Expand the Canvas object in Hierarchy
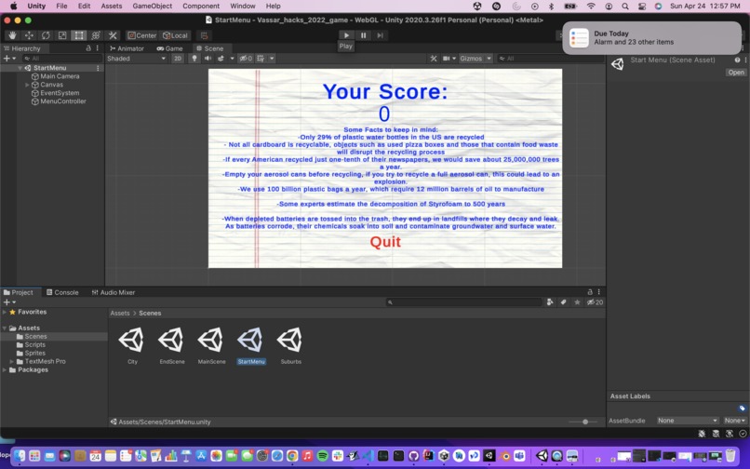Screen dimensions: 750x469 tap(27, 85)
